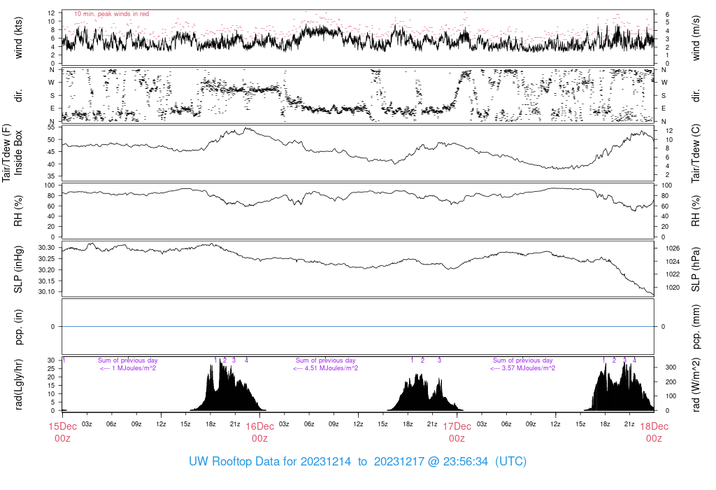Click the '30.30' pressure axis value
This screenshot has width=716, height=490.
pos(47,248)
